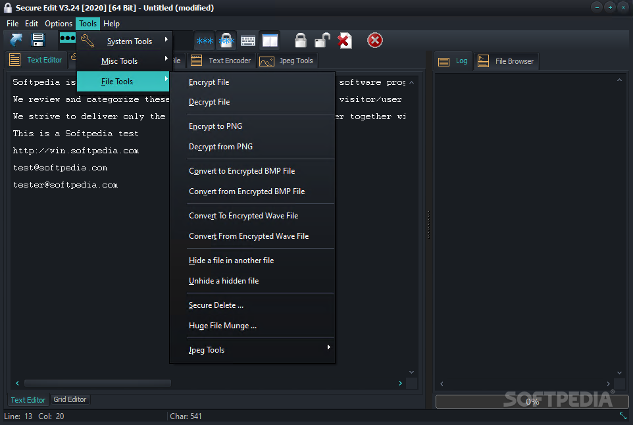
Task: Click the Jpeg Tools tab's picture icon
Action: [266, 61]
